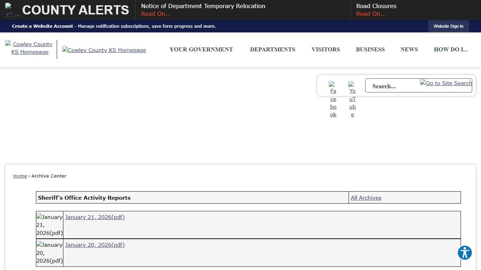Expand the Visitors navigation dropdown
Viewport: 481px width, 270px height.
[325, 50]
